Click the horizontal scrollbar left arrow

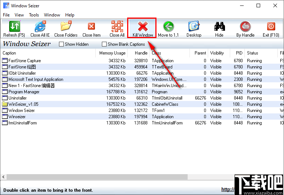tap(3, 177)
